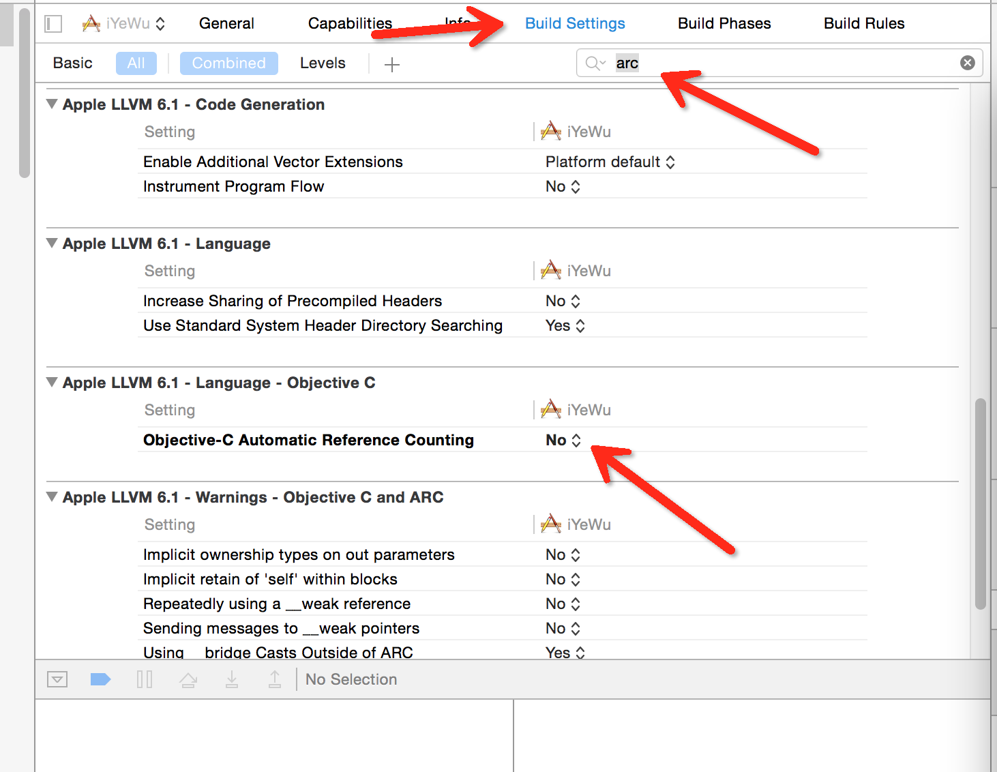Collapse the Warnings - Objective C and ARC section
Viewport: 997px width, 772px height.
coord(52,497)
